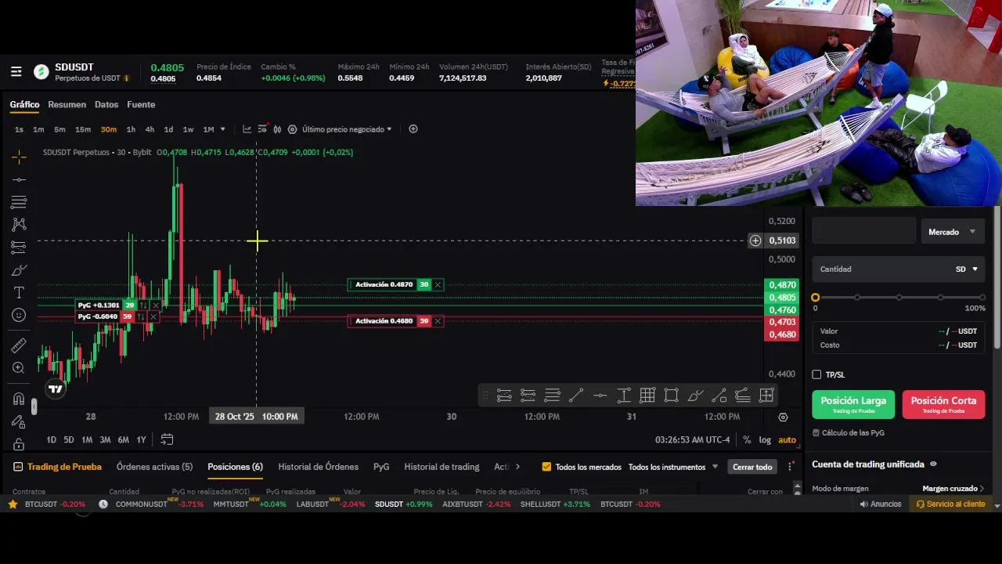
Task: Click the plus icon beside 0,5103 price
Action: point(755,240)
